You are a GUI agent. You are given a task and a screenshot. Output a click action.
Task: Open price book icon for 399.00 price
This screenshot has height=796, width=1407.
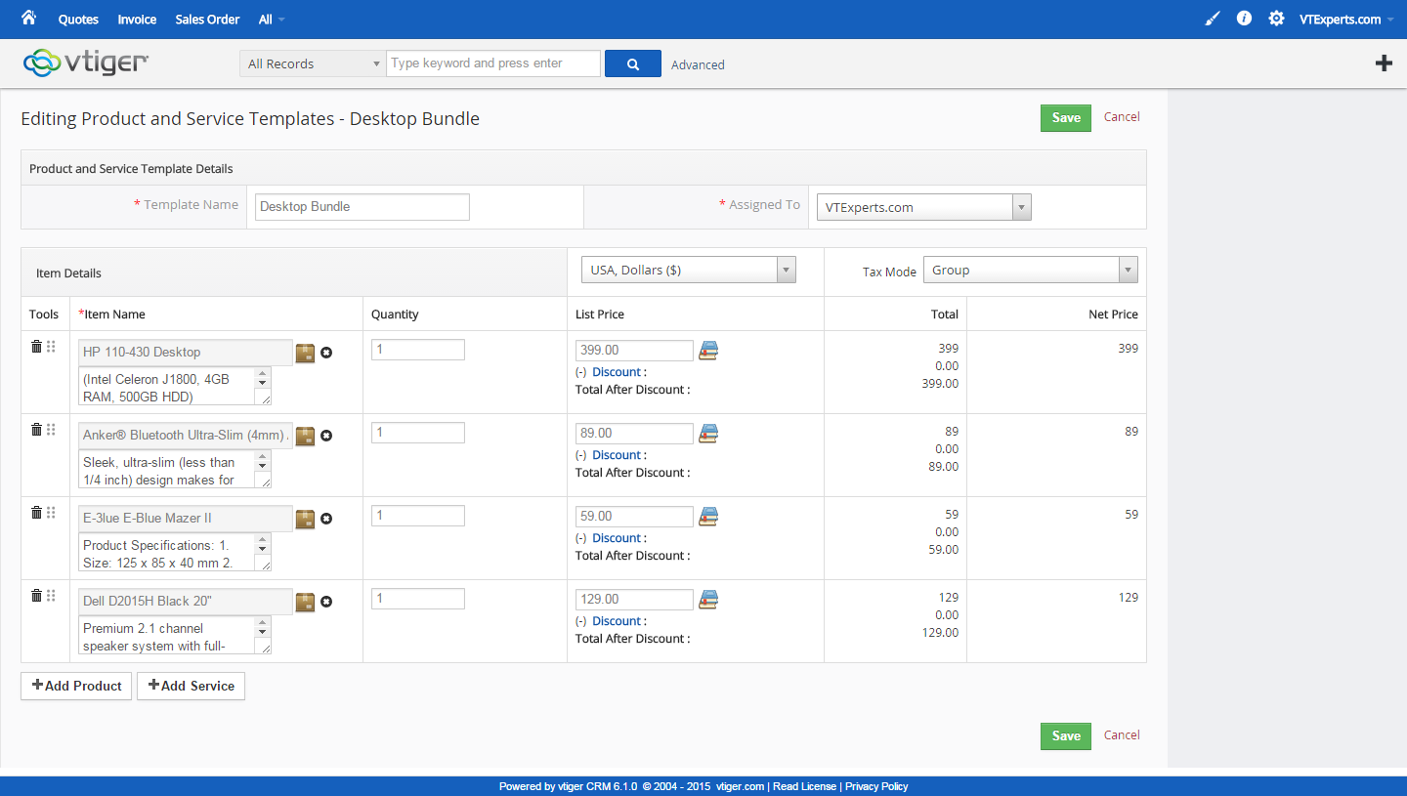708,351
